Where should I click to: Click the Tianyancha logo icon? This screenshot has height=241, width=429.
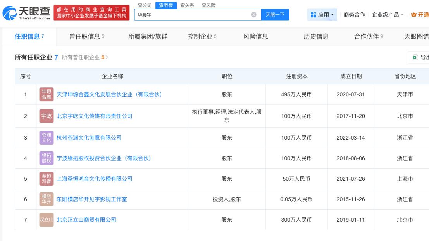(10, 12)
